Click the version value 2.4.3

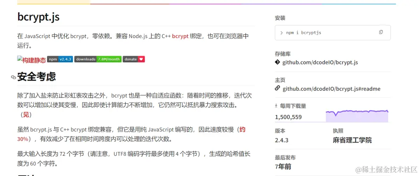(x=282, y=140)
